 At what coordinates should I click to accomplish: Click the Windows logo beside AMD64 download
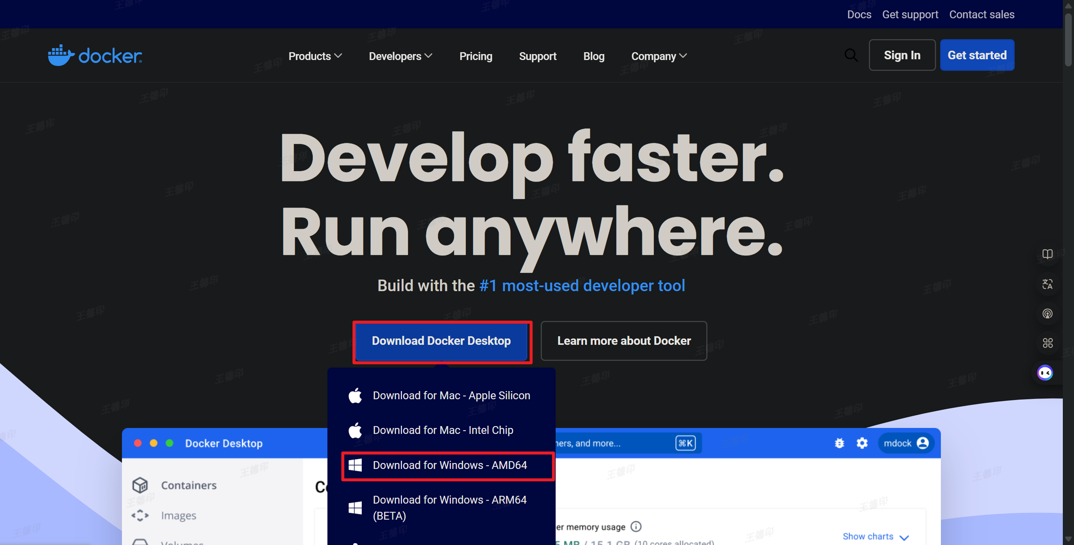355,465
